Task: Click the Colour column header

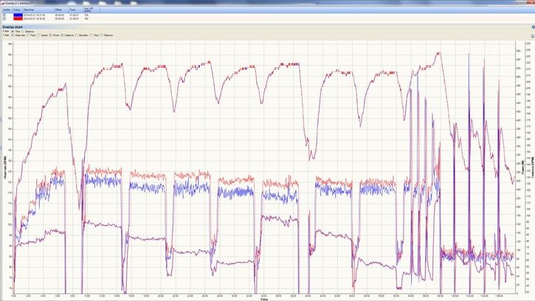Action: point(17,10)
